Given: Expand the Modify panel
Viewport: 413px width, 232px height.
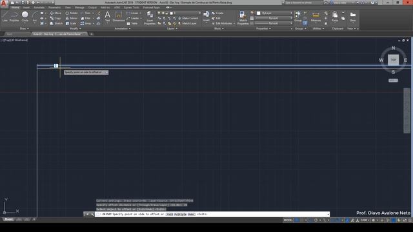Looking at the screenshot, I should coord(76,28).
